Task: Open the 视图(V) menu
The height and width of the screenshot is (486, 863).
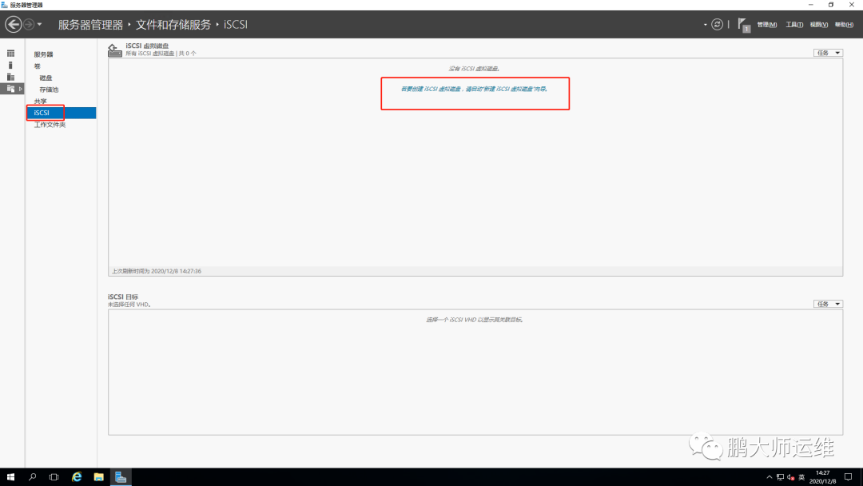Action: click(x=818, y=25)
